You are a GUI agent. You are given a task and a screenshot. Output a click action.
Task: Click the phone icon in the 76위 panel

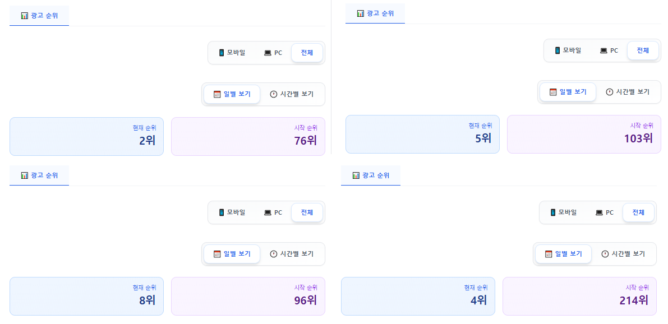pyautogui.click(x=222, y=53)
